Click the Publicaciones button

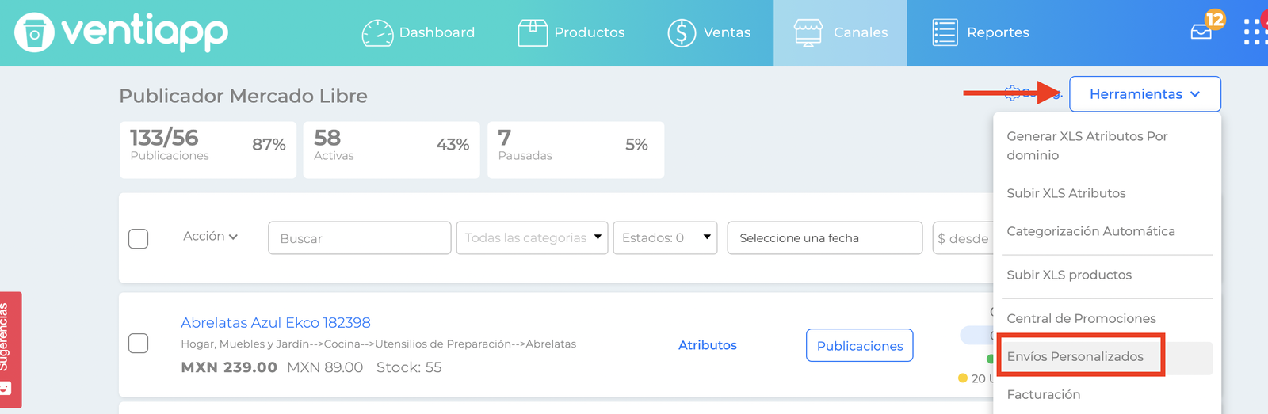tap(860, 345)
